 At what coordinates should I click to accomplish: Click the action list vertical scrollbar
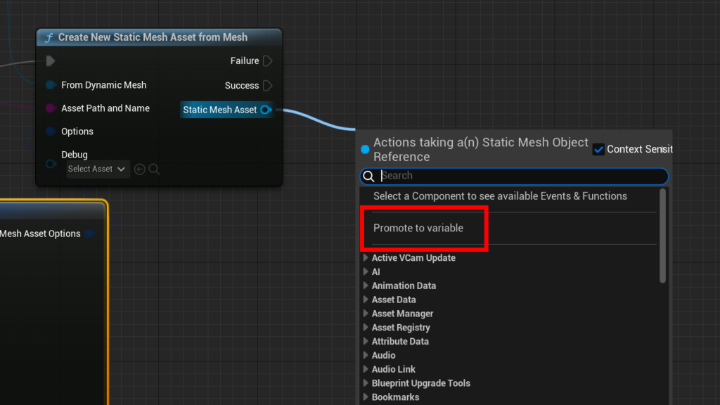coord(662,236)
